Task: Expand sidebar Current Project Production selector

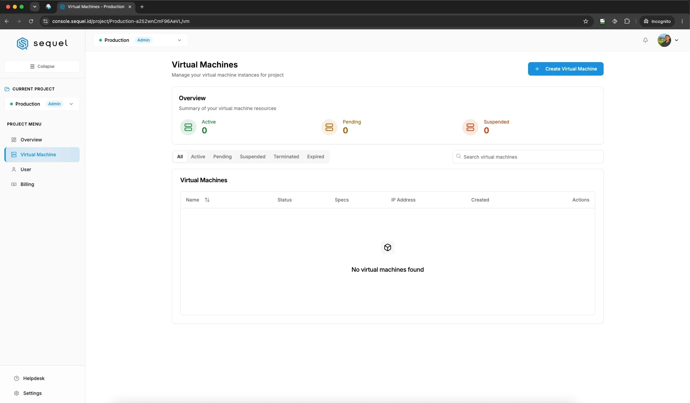Action: tap(42, 104)
